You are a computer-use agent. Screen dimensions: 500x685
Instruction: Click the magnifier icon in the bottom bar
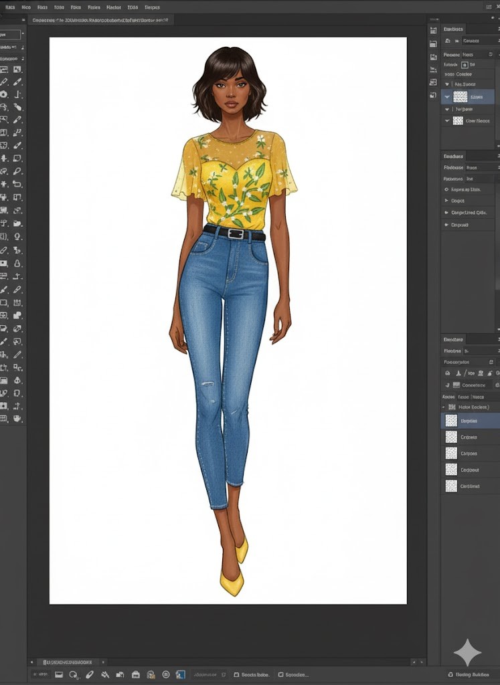click(x=73, y=675)
